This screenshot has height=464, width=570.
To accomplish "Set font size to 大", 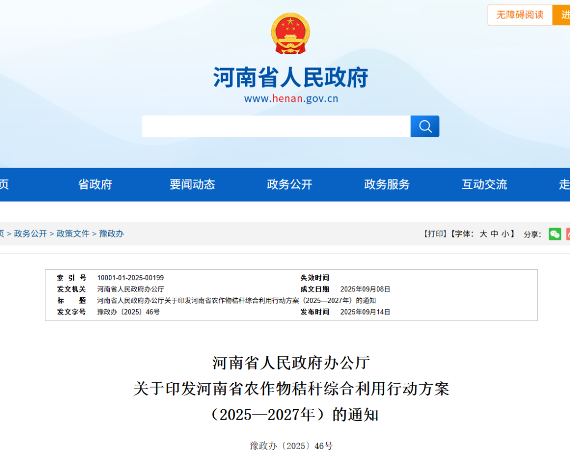I will pos(483,234).
